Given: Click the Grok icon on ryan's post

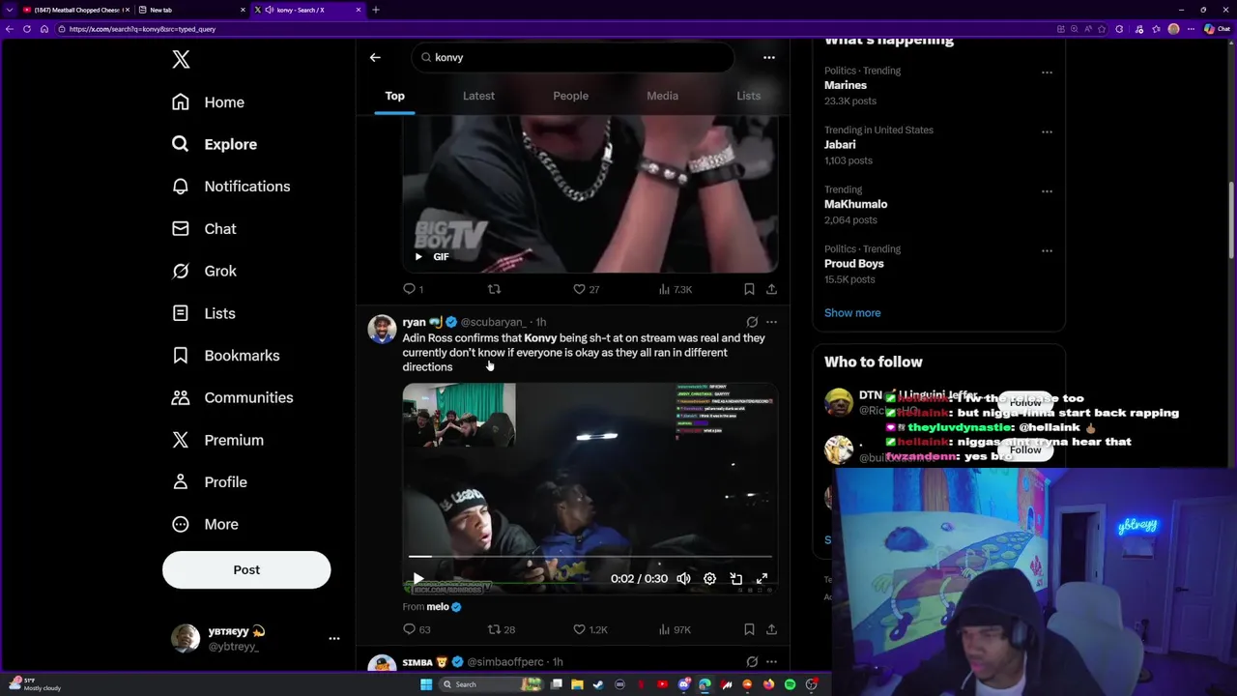Looking at the screenshot, I should click(x=752, y=322).
